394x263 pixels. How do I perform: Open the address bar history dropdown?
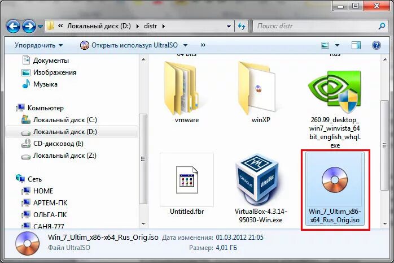(x=229, y=26)
